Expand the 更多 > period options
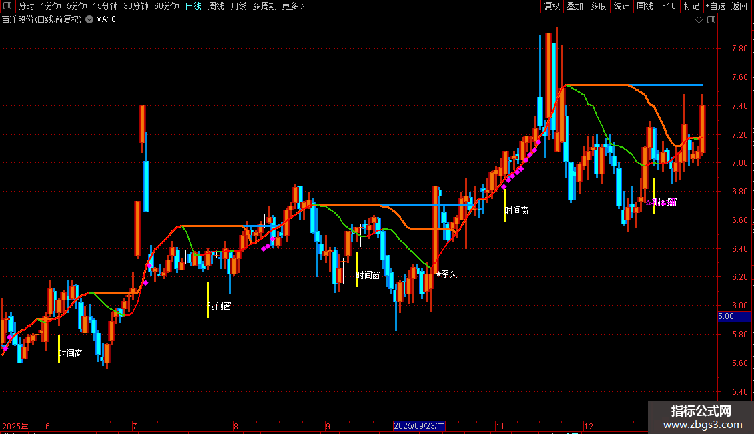Screen dimensions: 754x434 click(x=294, y=6)
